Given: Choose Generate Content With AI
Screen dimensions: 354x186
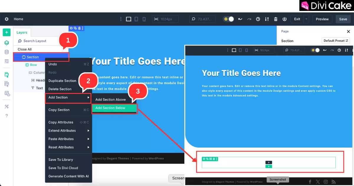Looking at the screenshot, I should point(68,176).
